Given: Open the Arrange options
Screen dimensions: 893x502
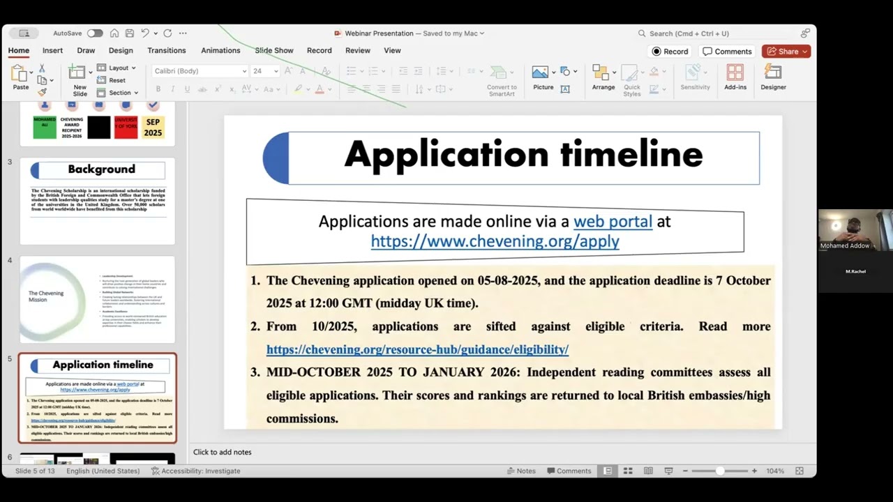Looking at the screenshot, I should pos(603,77).
